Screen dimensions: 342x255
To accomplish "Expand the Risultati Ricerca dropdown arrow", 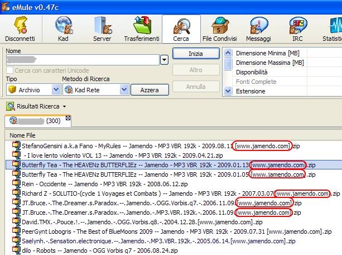I will click(x=64, y=106).
